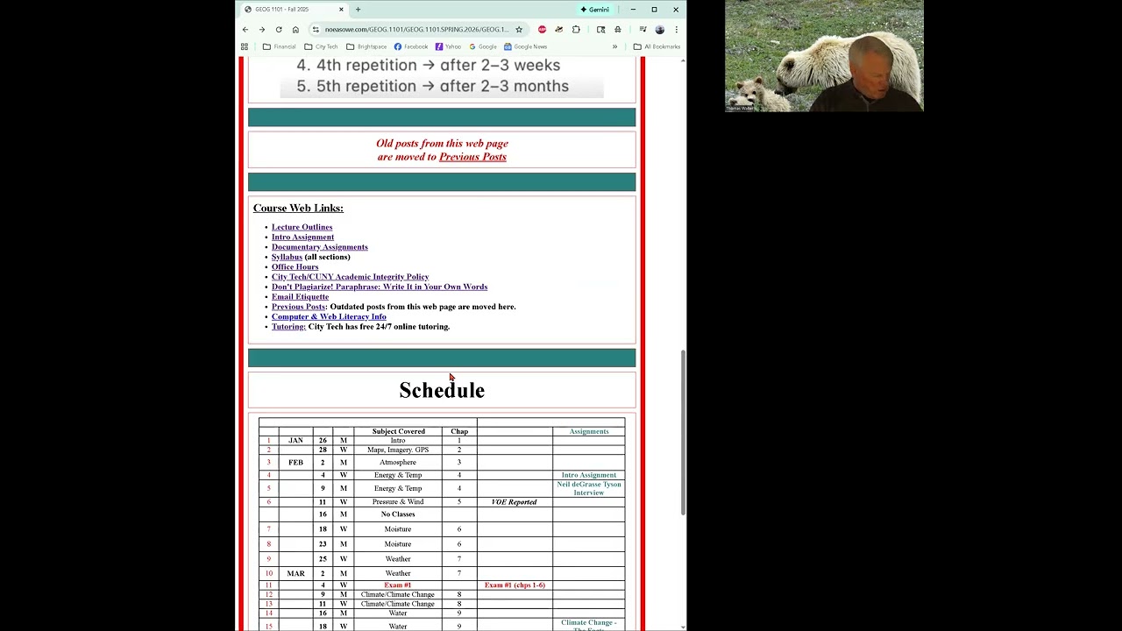The height and width of the screenshot is (631, 1122).
Task: Open the red ABP ad blocker extension
Action: tap(542, 30)
